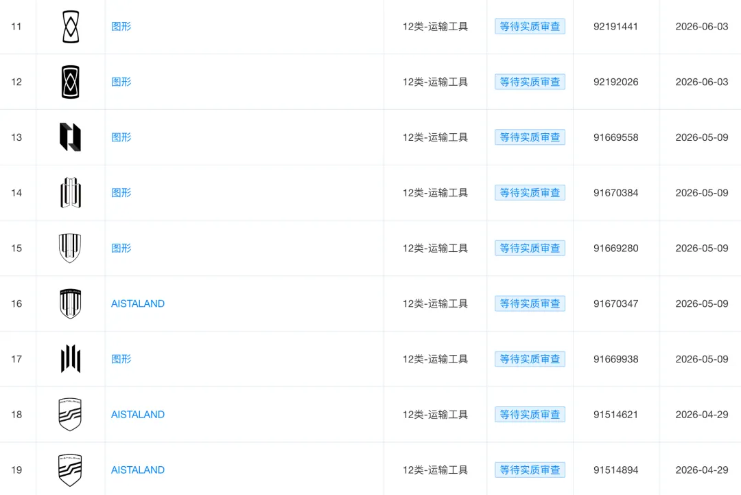Image resolution: width=741 pixels, height=495 pixels.
Task: Click the 12类-运输工具 cell in row 13
Action: coord(435,137)
